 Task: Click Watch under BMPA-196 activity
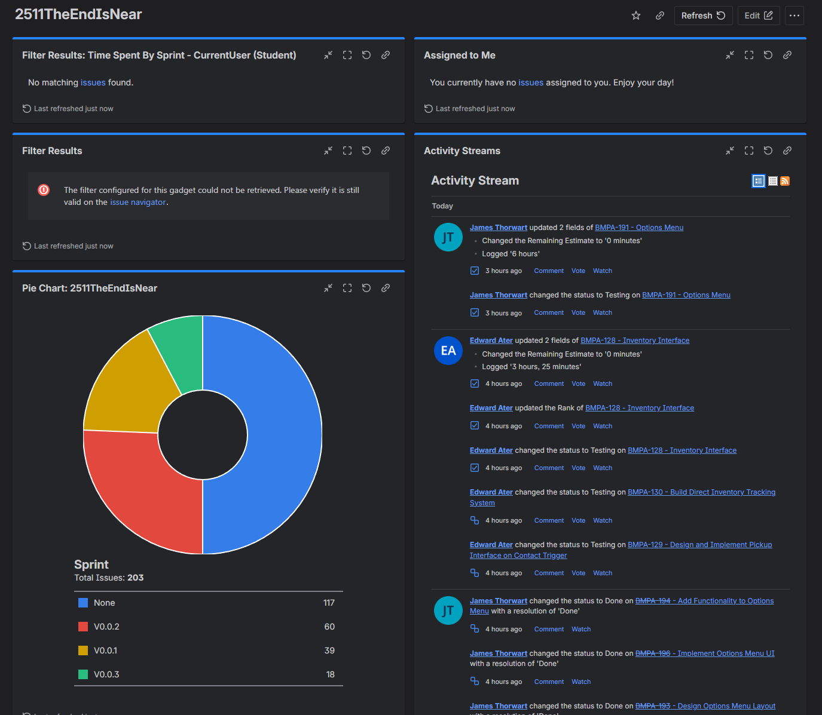581,682
